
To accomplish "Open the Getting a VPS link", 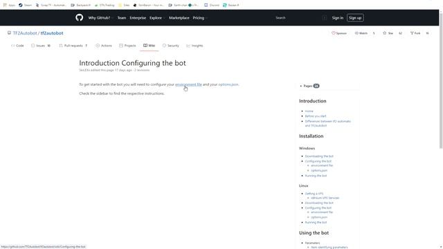I will [x=314, y=194].
